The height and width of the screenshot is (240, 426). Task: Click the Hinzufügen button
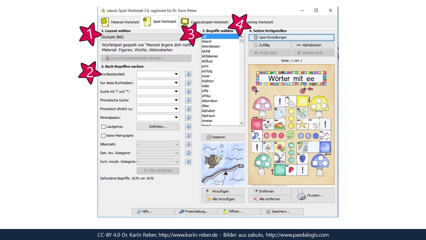coord(223,191)
